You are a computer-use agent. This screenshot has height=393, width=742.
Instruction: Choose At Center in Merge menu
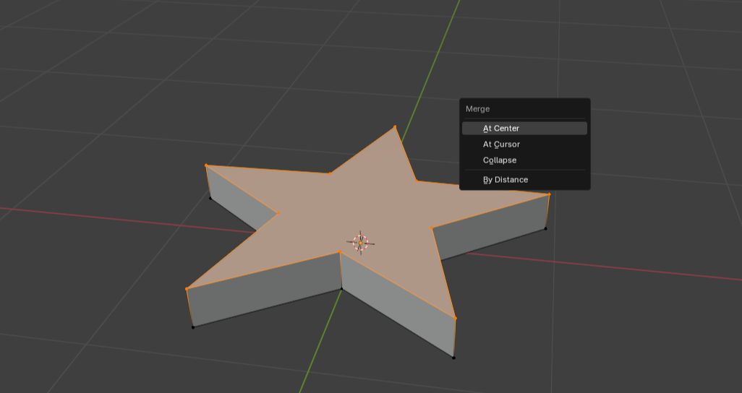524,128
